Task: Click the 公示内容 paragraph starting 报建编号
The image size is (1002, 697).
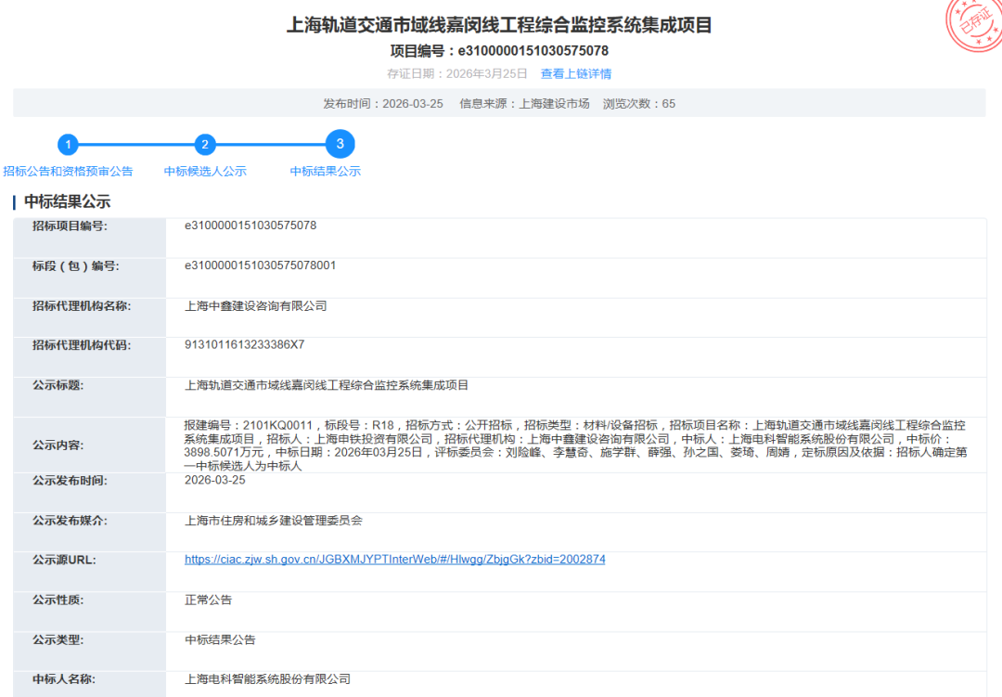Action: [576, 445]
